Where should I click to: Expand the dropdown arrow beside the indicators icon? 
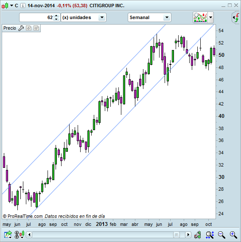point(211,17)
